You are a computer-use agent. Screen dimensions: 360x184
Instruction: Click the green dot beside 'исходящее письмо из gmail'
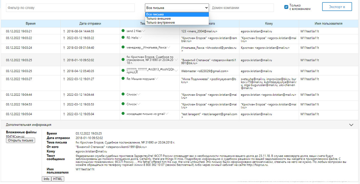(x=123, y=113)
